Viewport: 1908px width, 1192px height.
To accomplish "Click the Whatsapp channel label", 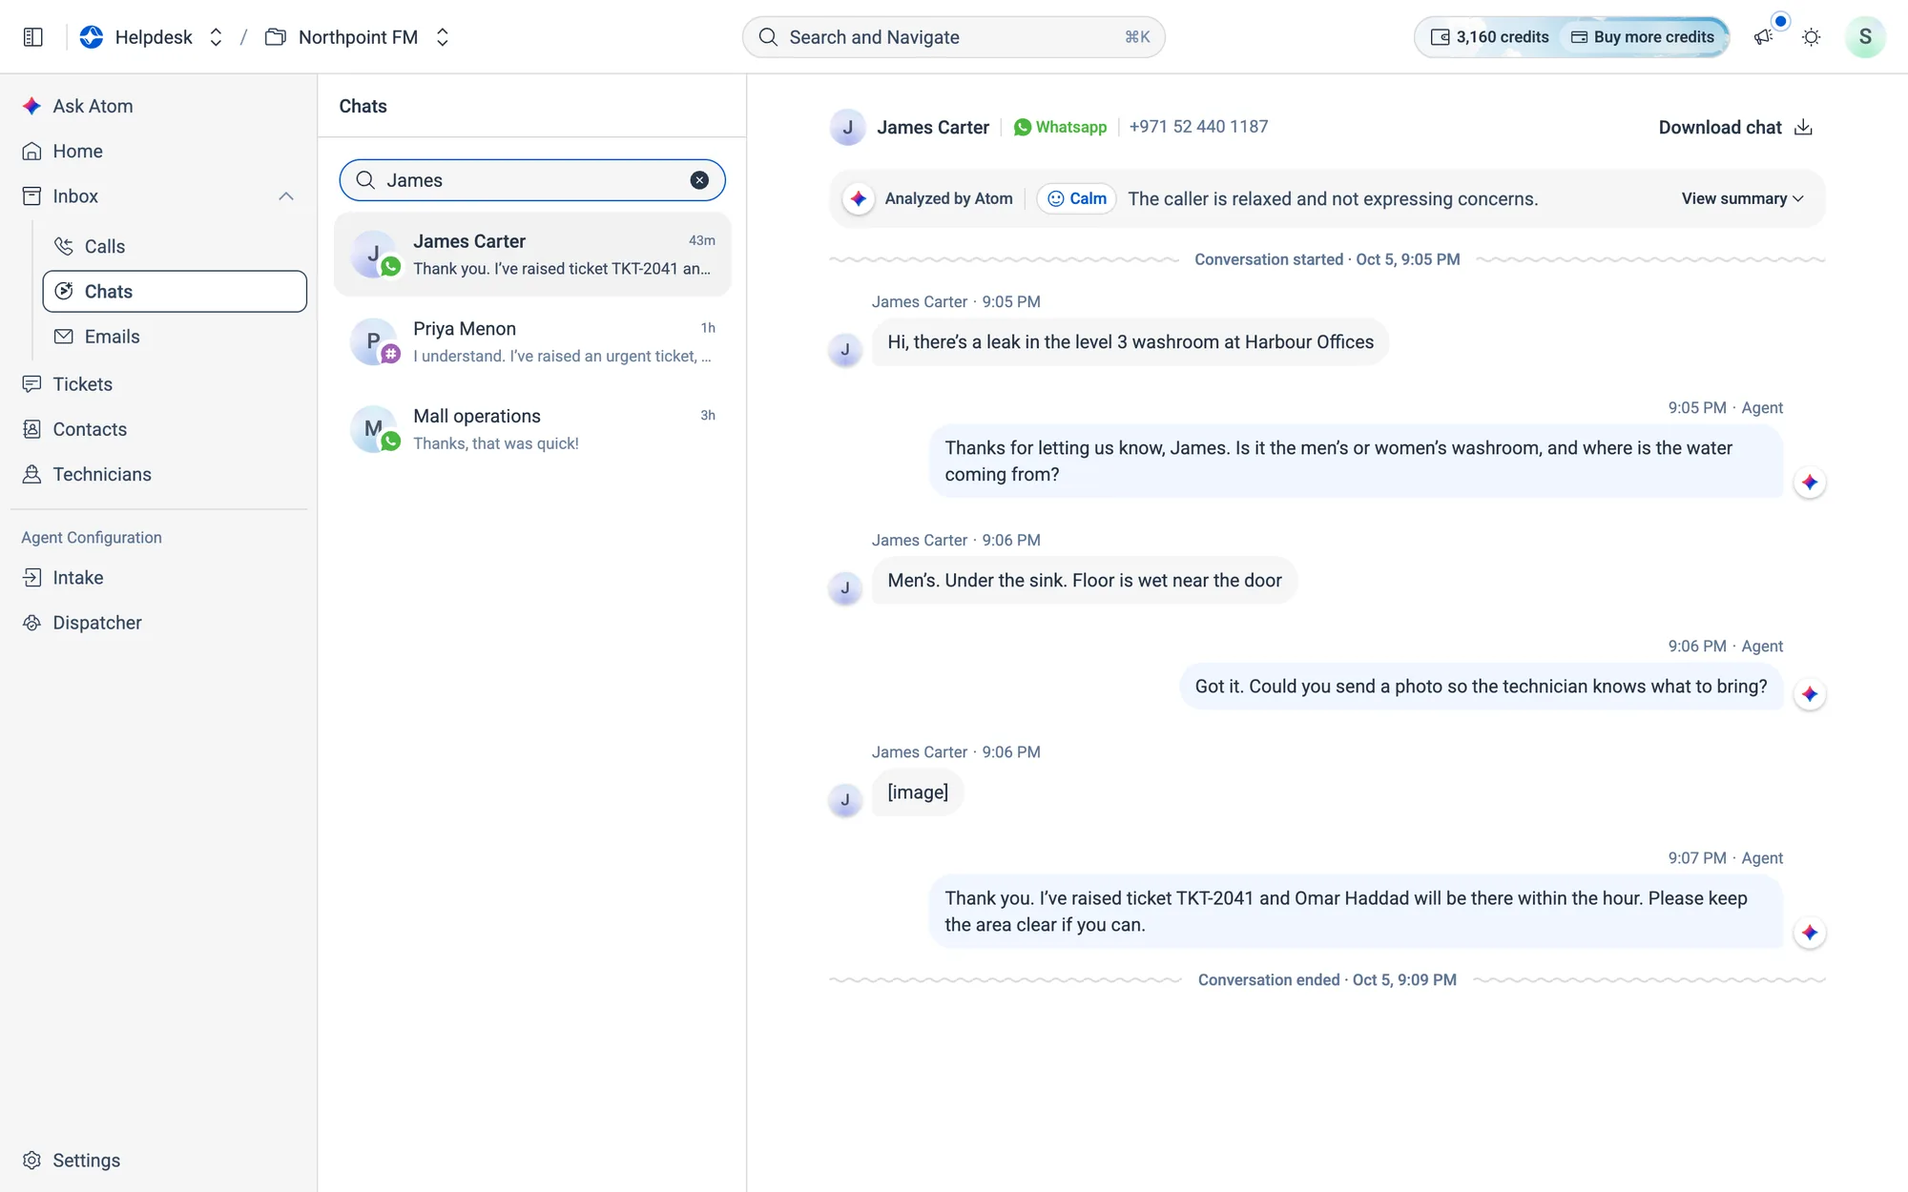I will [1060, 127].
